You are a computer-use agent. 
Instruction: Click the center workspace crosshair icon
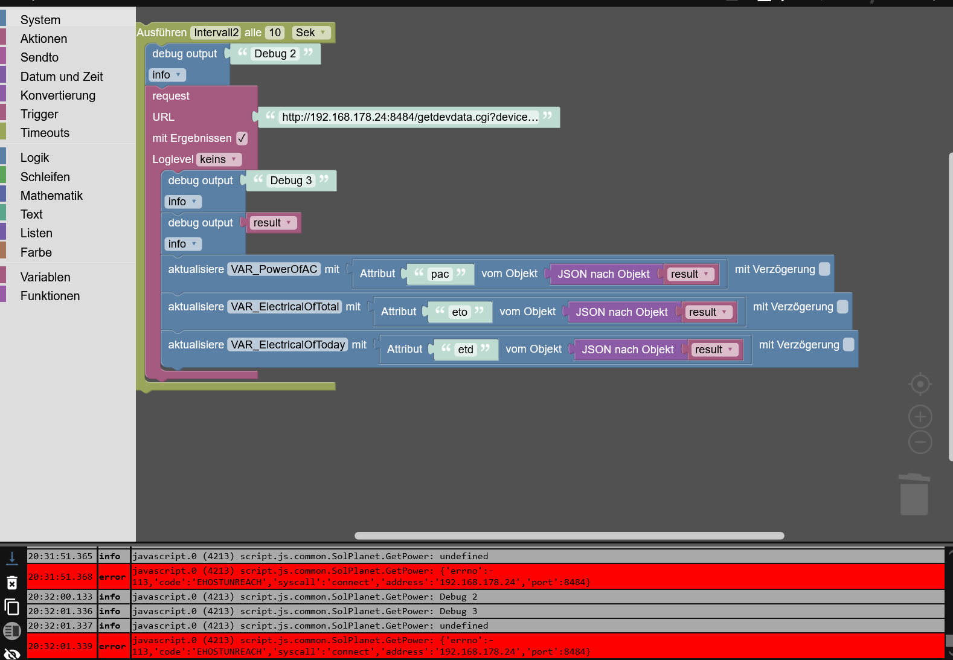click(x=920, y=384)
